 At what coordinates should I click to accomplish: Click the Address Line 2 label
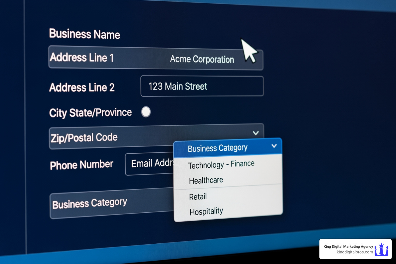[x=82, y=87]
